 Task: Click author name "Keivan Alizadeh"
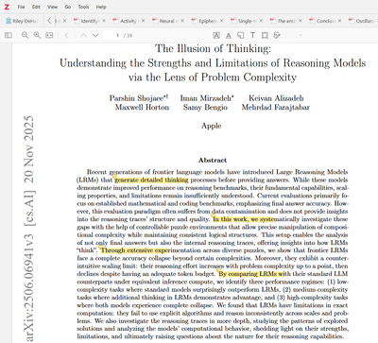(x=276, y=98)
